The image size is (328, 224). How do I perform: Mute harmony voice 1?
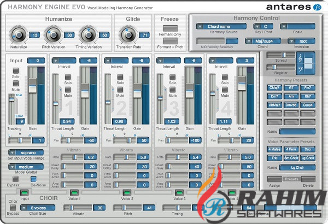[x=68, y=90]
